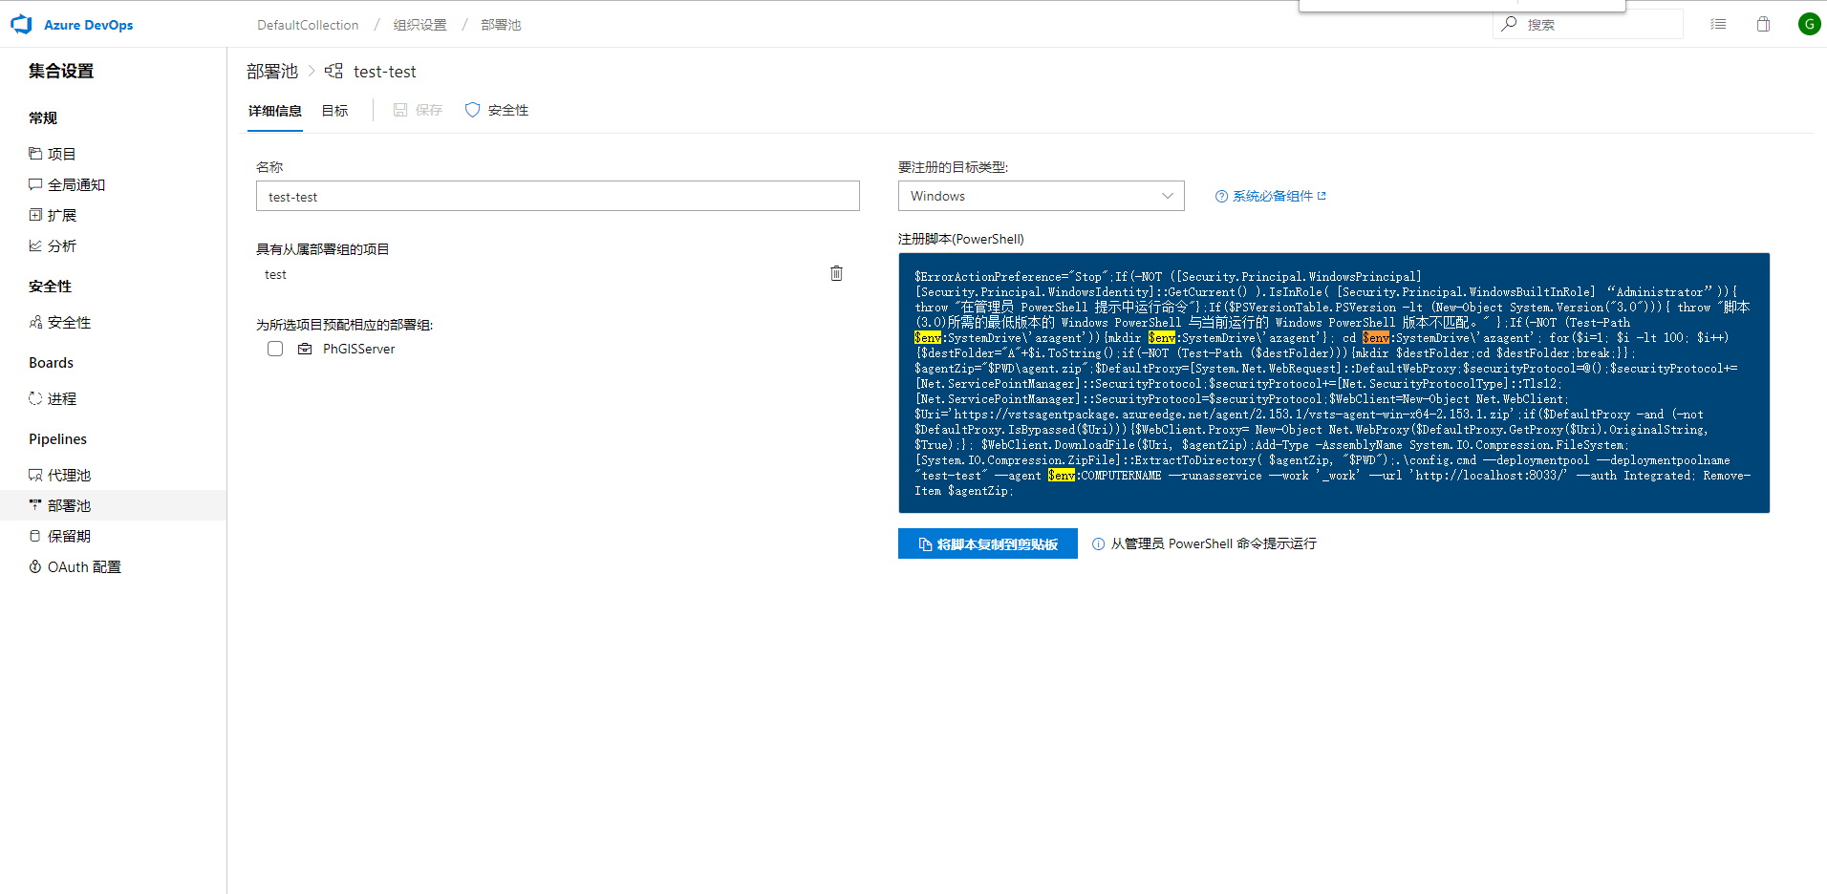Click the search magnifier icon
Viewport: 1827px width, 894px height.
point(1509,24)
